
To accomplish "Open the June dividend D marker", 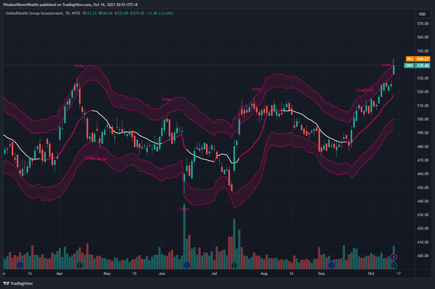I will 187,265.
